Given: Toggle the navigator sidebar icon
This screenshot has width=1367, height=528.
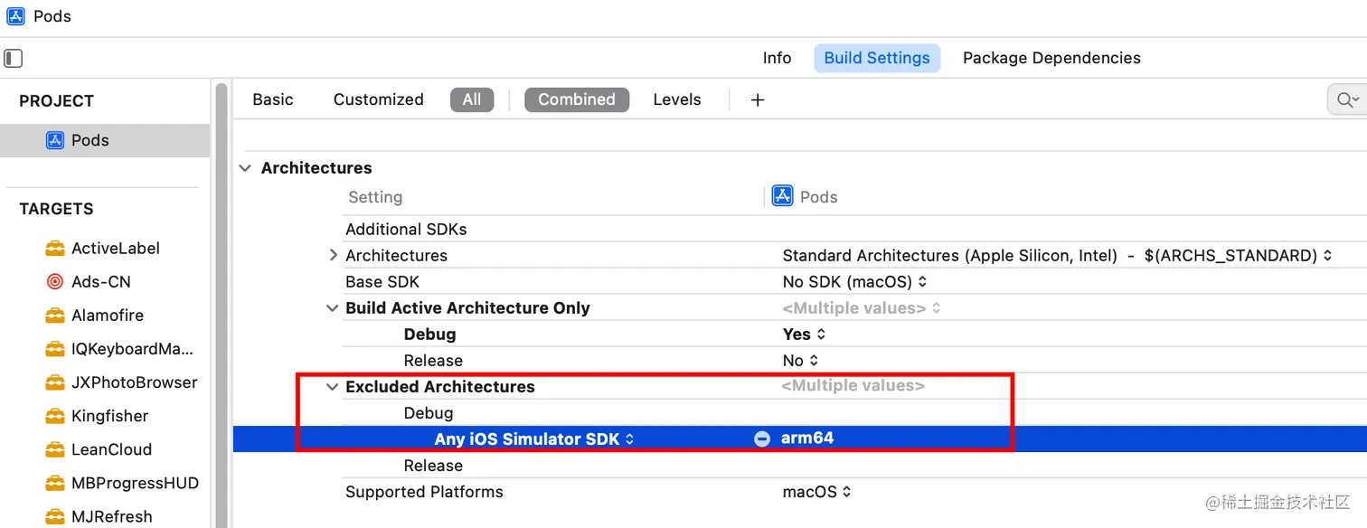Looking at the screenshot, I should pyautogui.click(x=13, y=58).
